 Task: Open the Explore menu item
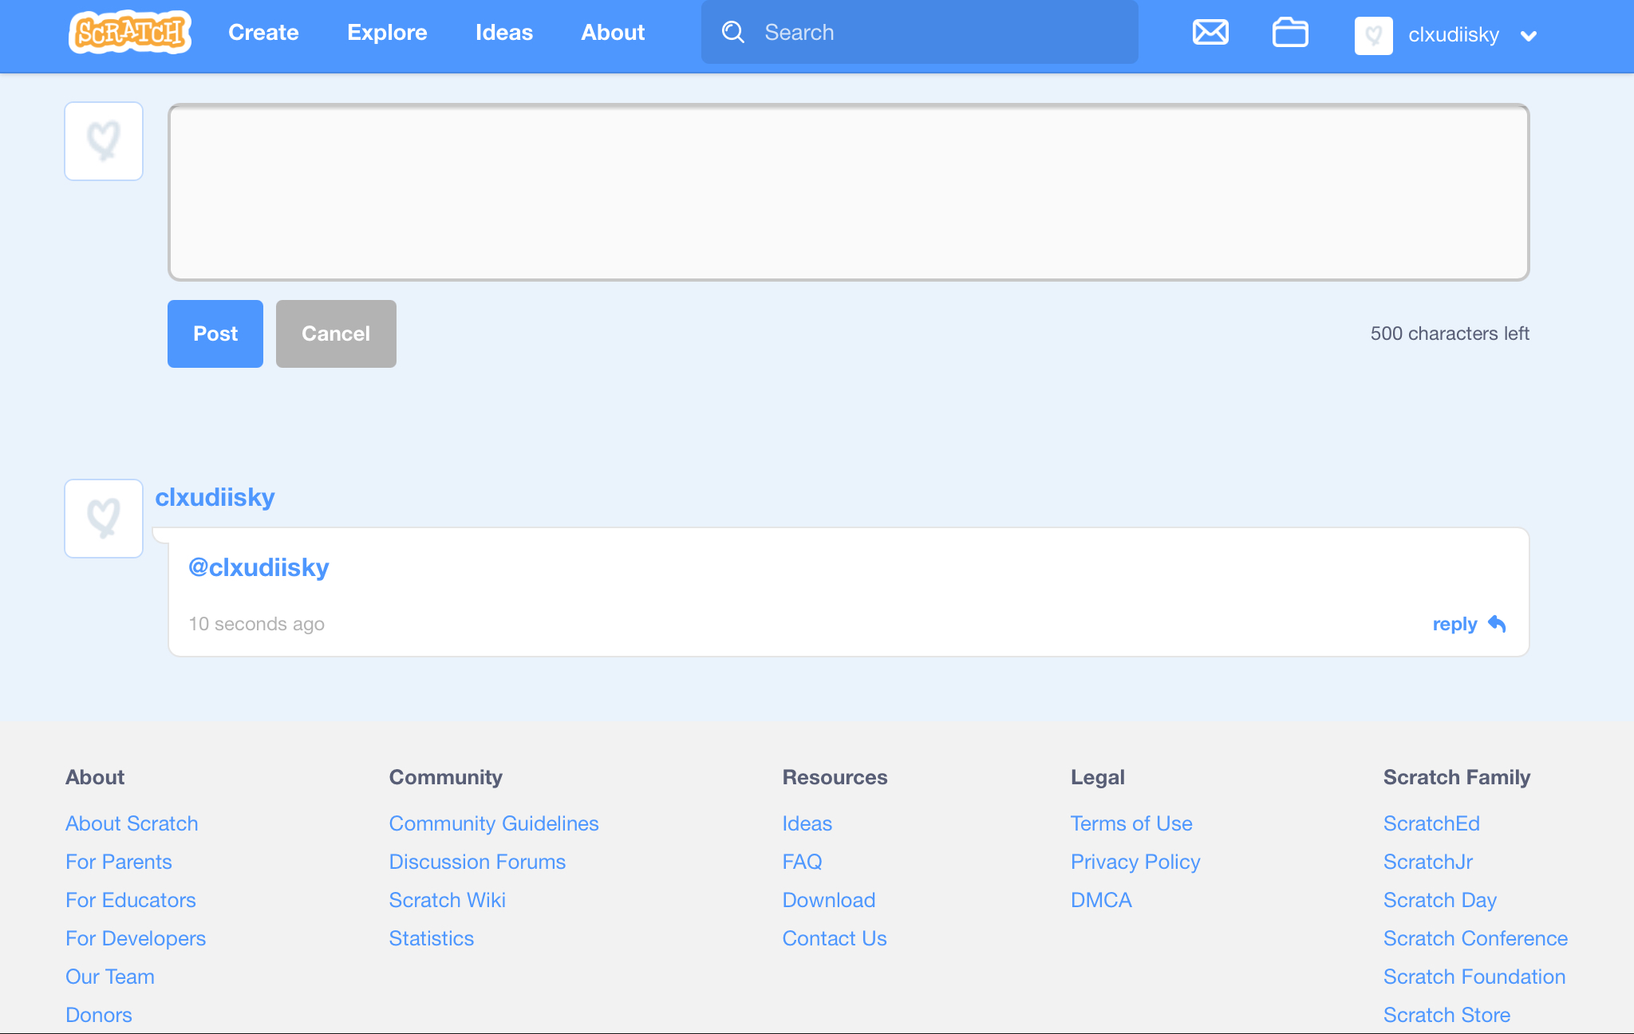(387, 33)
